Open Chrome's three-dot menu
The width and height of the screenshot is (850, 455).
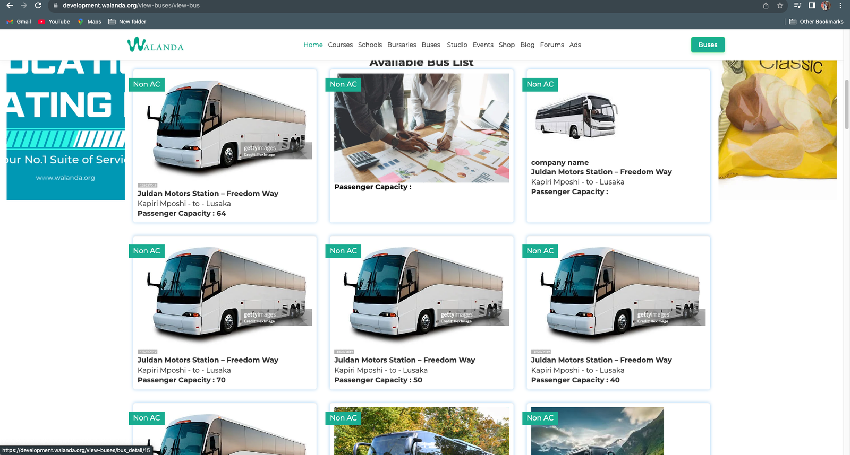pos(840,5)
